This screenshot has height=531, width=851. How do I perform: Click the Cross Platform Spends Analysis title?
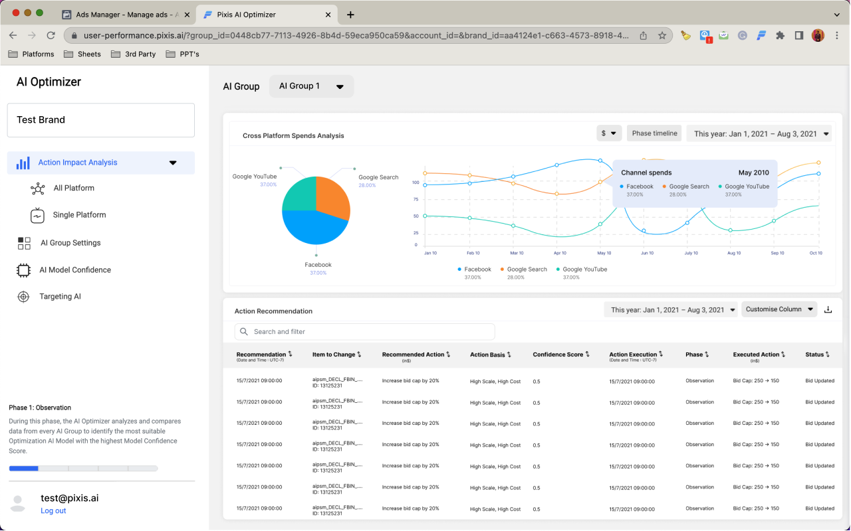click(293, 136)
